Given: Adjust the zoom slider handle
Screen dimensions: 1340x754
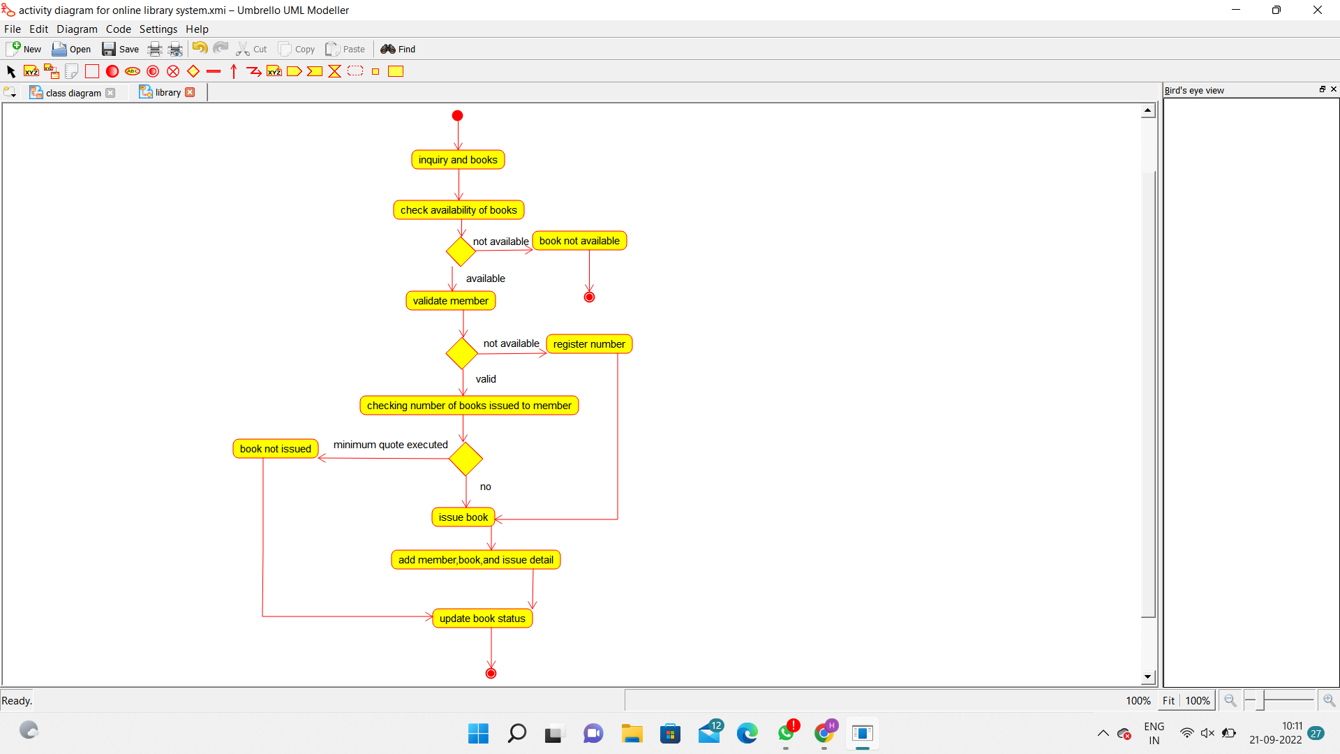Looking at the screenshot, I should (x=1260, y=700).
